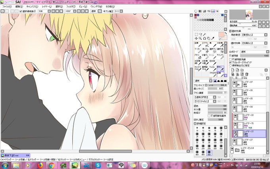Enable preserve opacity checkbox in layer panel

click(x=230, y=59)
